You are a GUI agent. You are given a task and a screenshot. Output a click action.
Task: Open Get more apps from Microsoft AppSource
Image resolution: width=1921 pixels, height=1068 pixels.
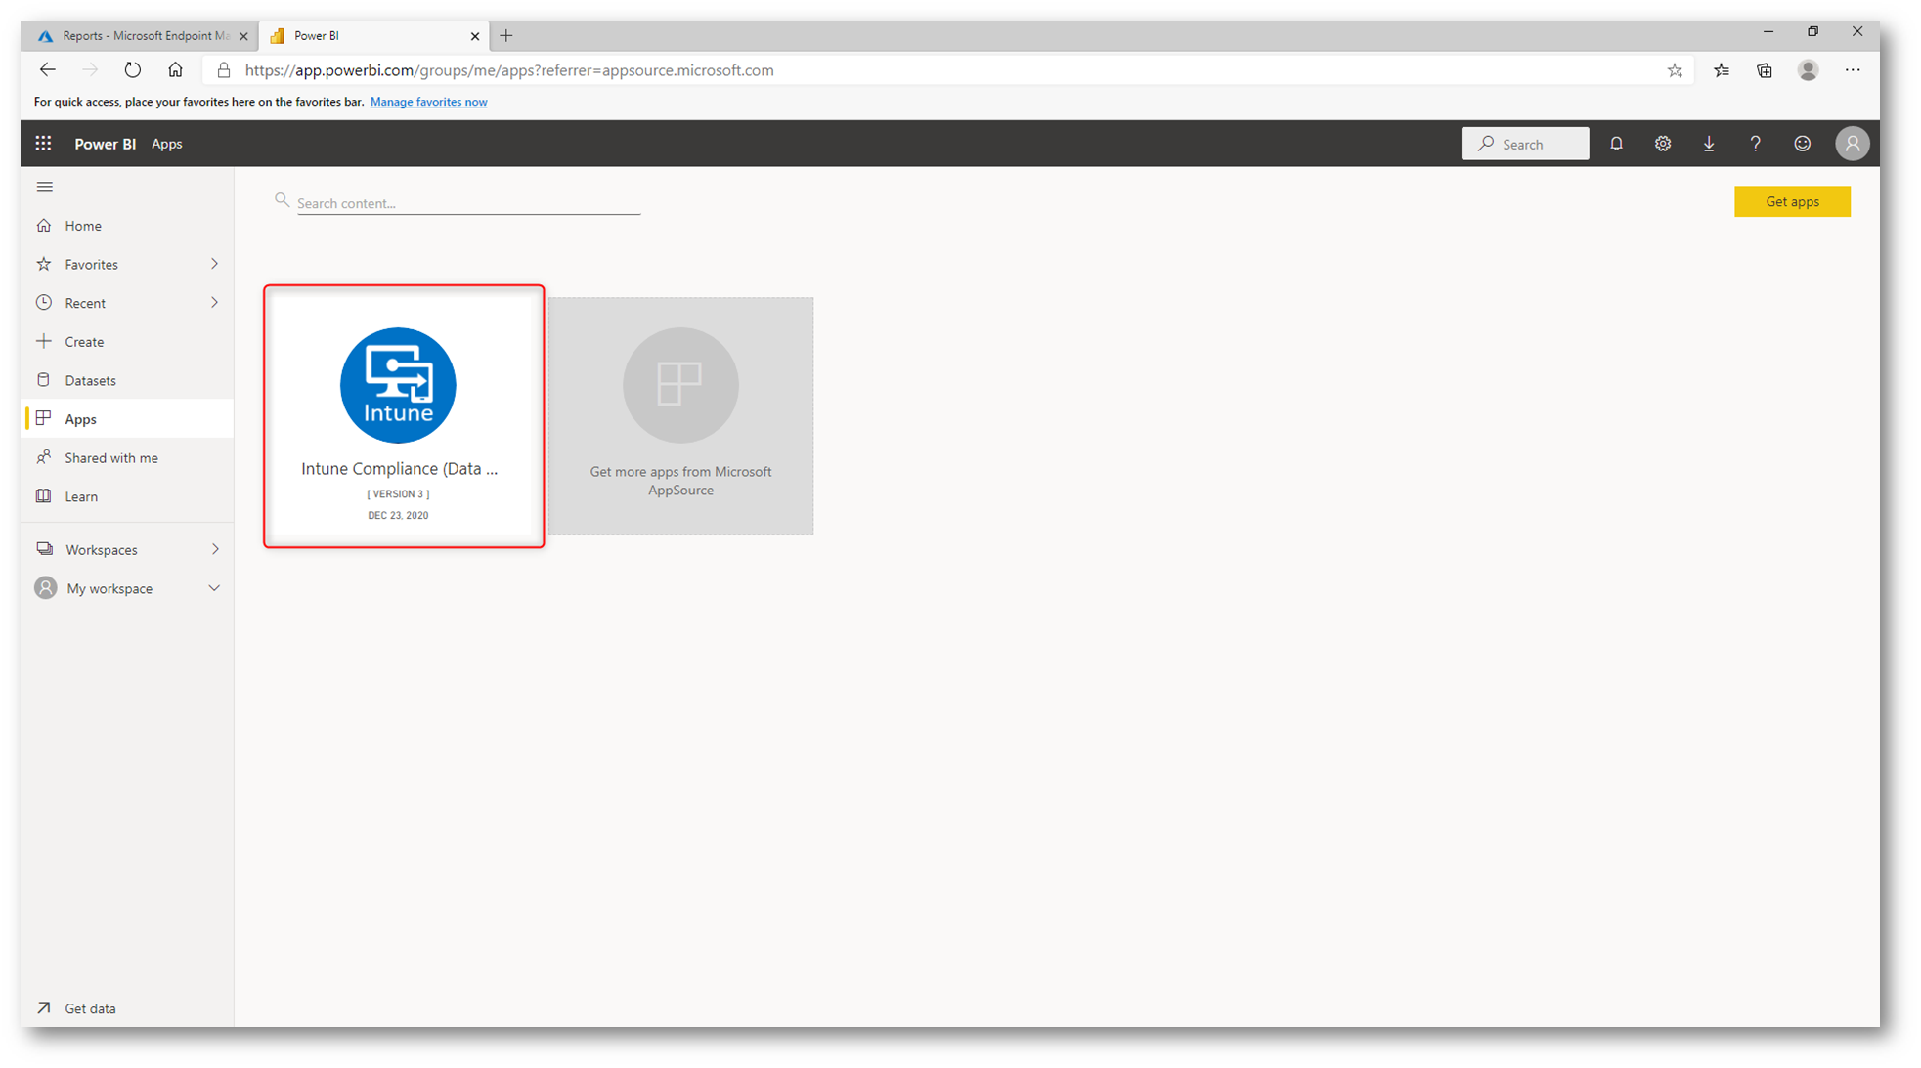coord(680,416)
